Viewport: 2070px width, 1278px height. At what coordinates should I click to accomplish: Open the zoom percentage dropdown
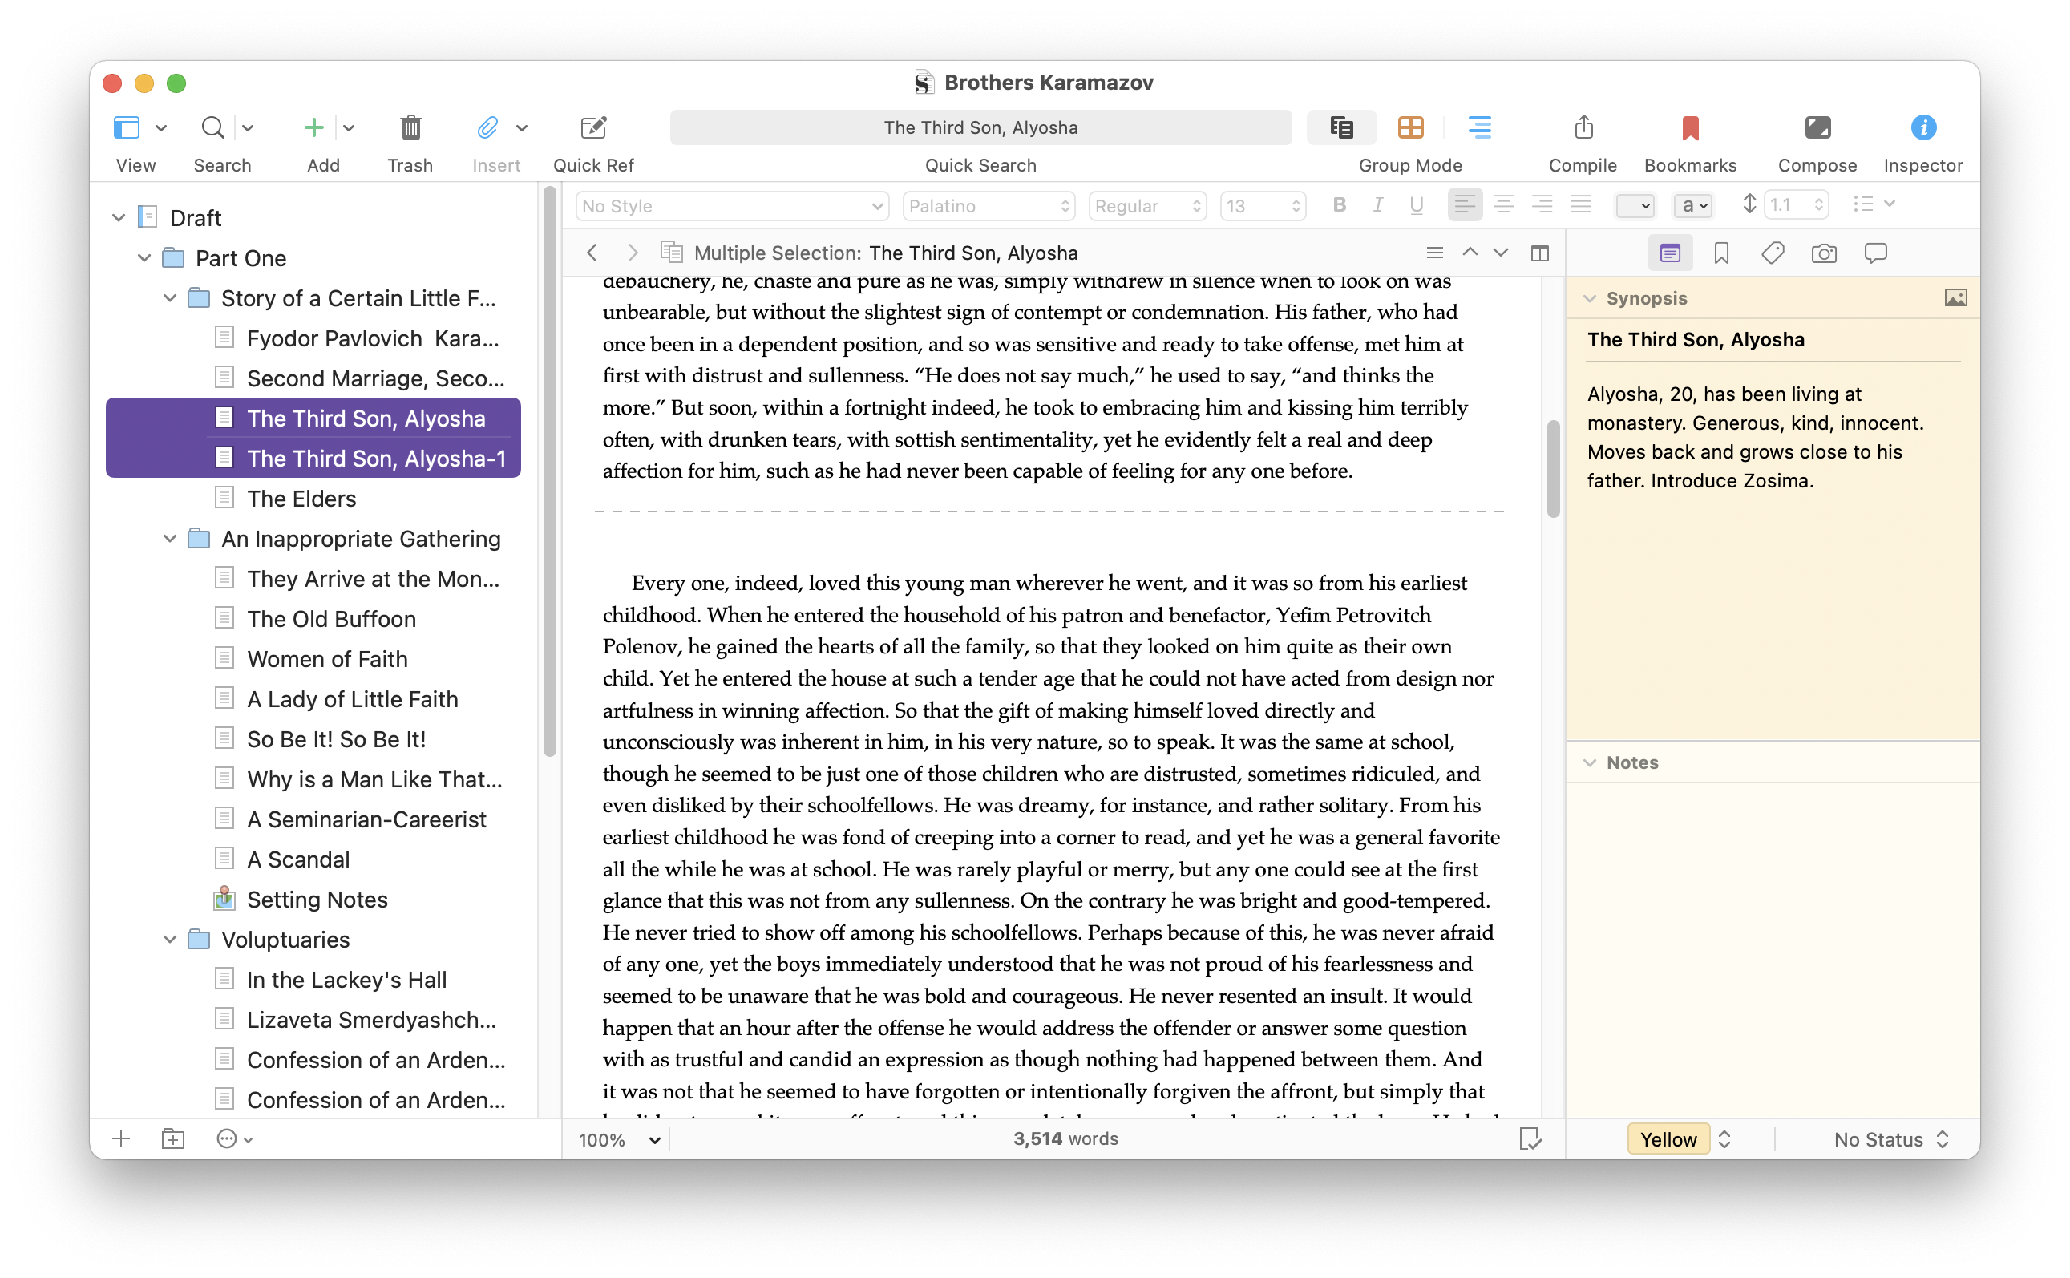click(619, 1139)
